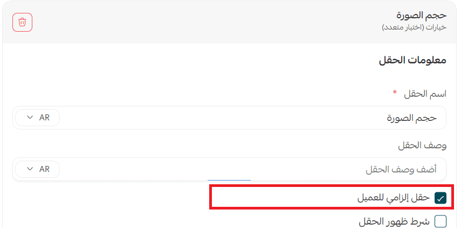Open the AR language dropdown for وصف الحقل
Viewport: 461px width, 231px height.
(x=37, y=169)
